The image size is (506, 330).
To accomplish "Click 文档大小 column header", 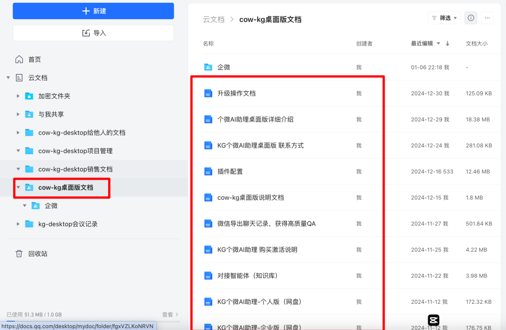I will (476, 44).
